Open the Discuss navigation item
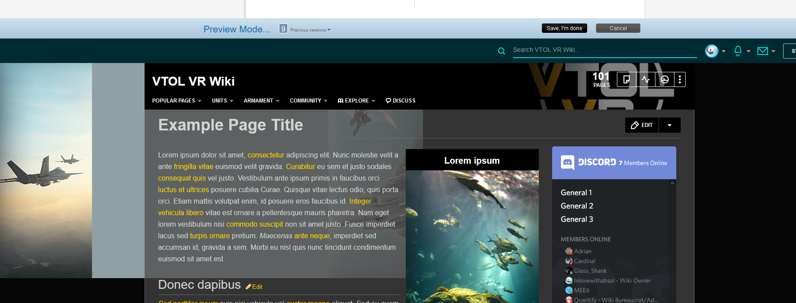 click(x=400, y=101)
